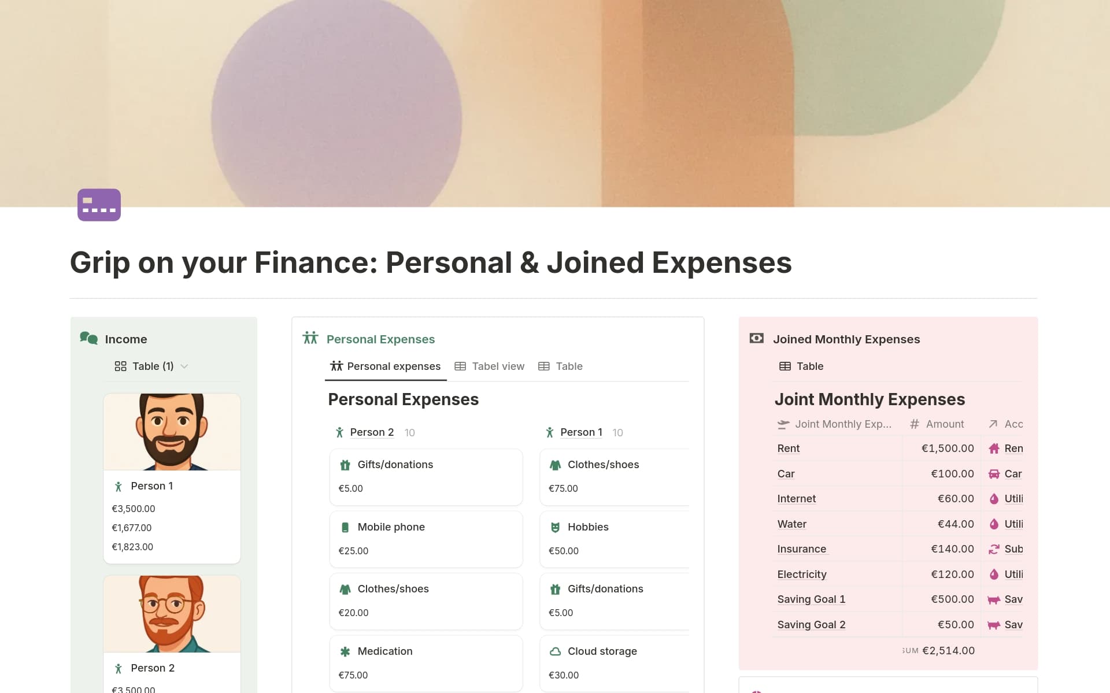This screenshot has width=1110, height=693.
Task: Open the Rent entry in Joint Monthly Expenses
Action: [x=788, y=449]
